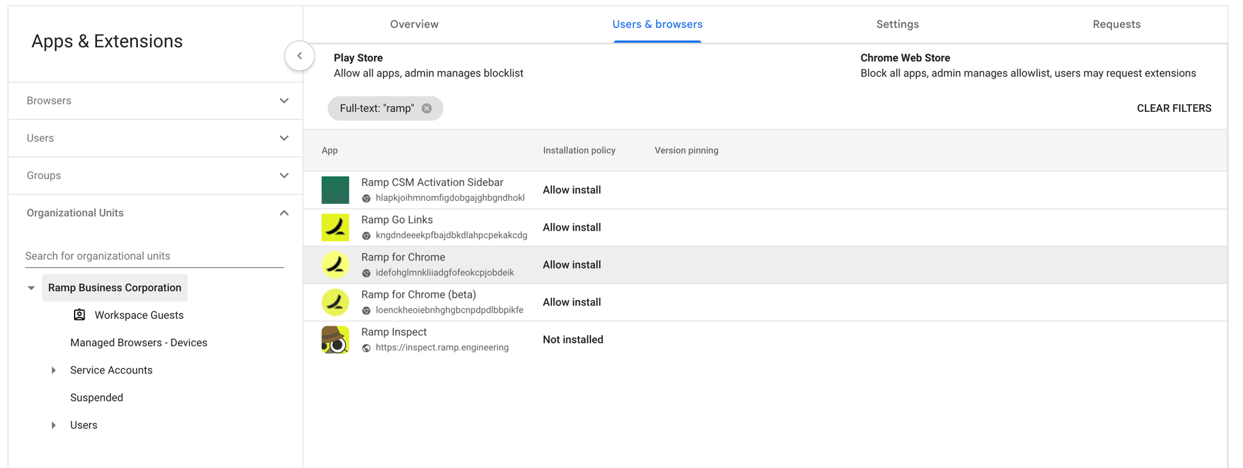Click Allow install for Ramp CSM Activation Sidebar
Viewport: 1243px width, 468px height.
click(572, 190)
